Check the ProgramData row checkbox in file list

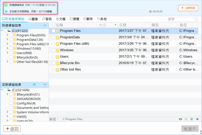pyautogui.click(x=54, y=37)
